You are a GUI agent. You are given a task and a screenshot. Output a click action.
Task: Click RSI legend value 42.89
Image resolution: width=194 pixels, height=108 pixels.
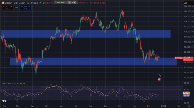pos(16,84)
